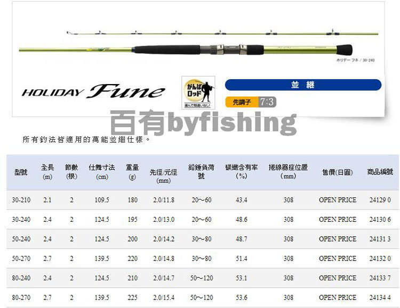
Task: Click sinker load 20~60 for 30-210
Action: pos(202,200)
